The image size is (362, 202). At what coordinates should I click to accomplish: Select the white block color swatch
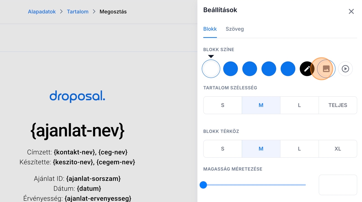coord(211,69)
